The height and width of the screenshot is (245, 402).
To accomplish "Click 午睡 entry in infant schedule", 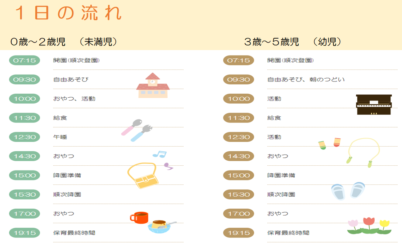I will tap(60, 137).
